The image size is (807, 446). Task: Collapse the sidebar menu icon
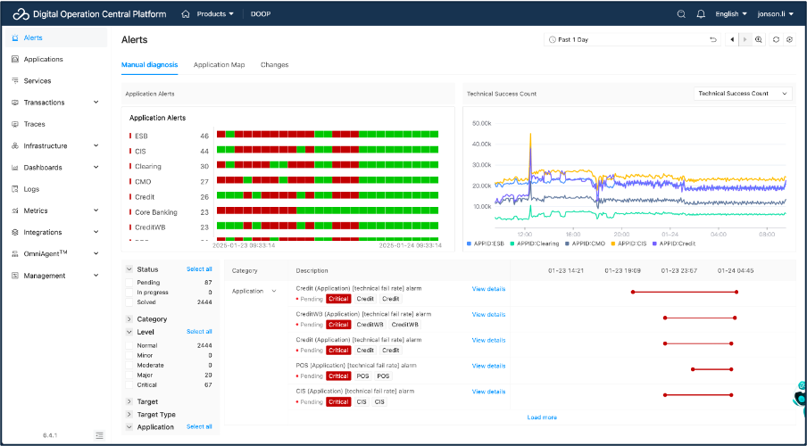click(x=99, y=434)
